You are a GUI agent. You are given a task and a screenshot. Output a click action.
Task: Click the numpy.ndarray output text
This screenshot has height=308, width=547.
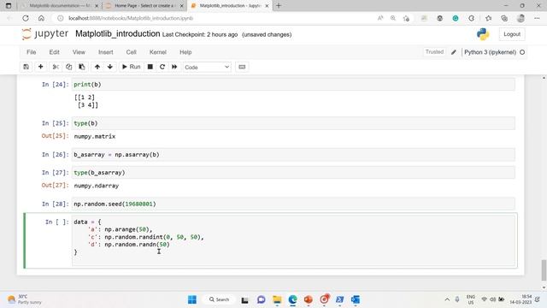click(x=97, y=186)
